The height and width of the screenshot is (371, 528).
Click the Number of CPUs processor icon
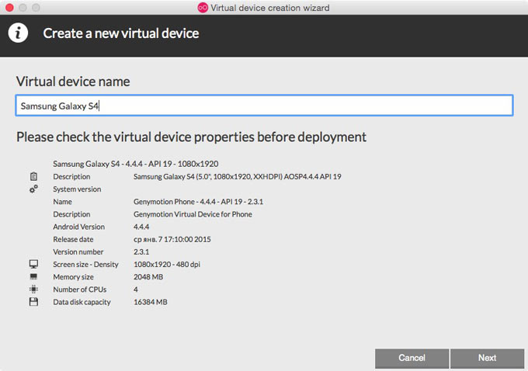[33, 290]
